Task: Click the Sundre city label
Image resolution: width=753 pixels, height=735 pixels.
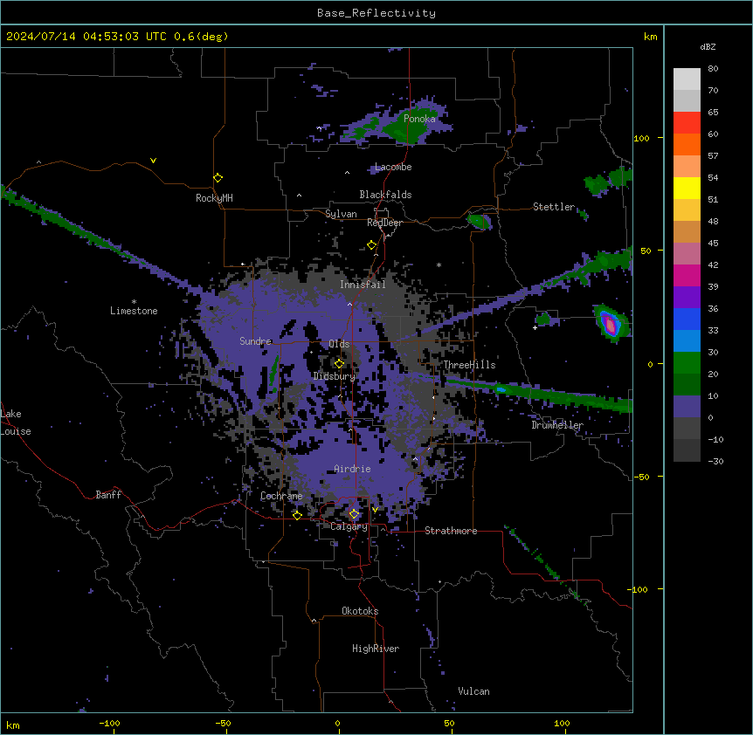Action: pyautogui.click(x=255, y=341)
